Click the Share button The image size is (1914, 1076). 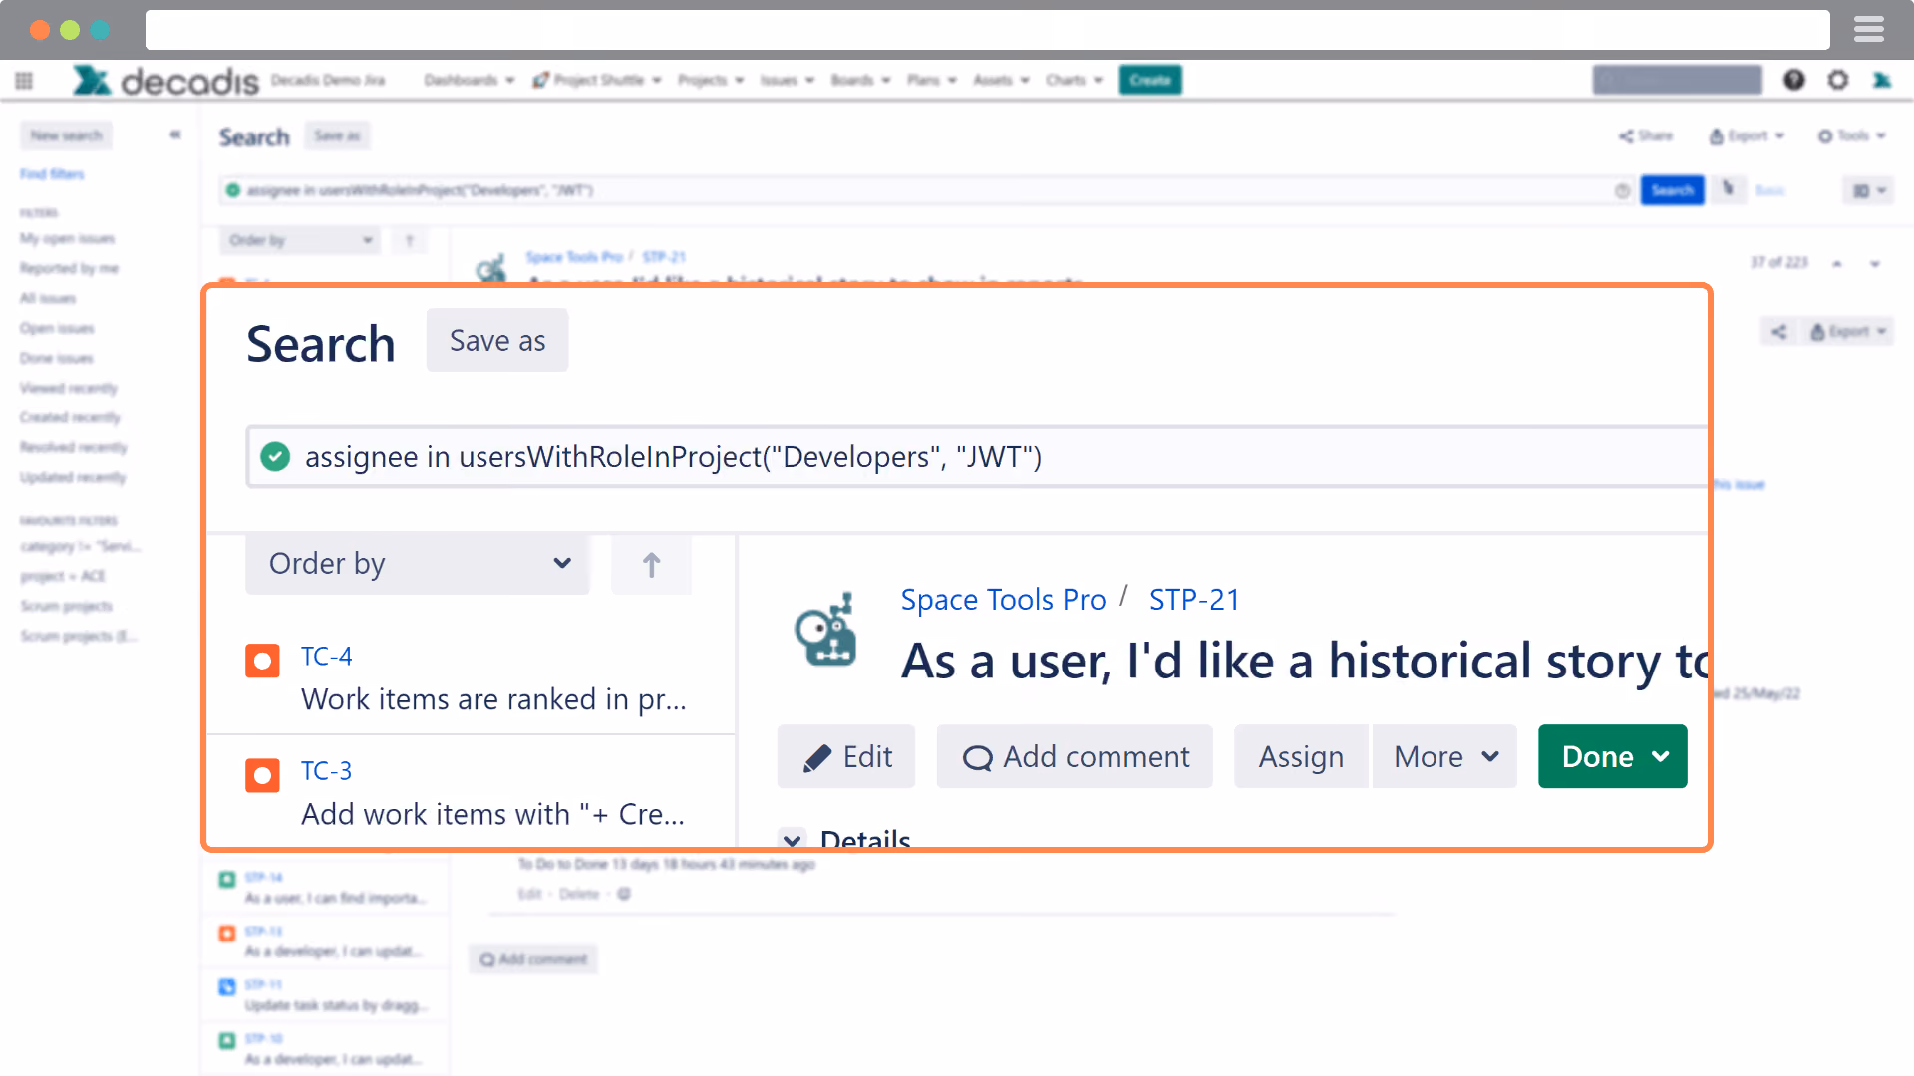click(1646, 135)
